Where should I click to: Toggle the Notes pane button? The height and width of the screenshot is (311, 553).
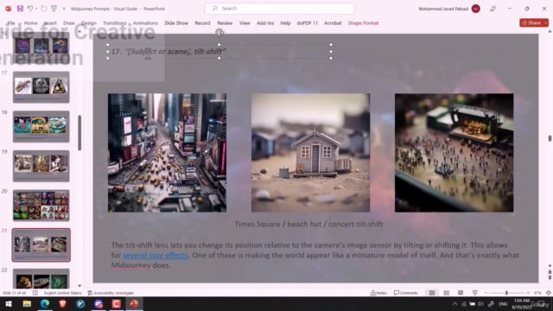pyautogui.click(x=378, y=293)
